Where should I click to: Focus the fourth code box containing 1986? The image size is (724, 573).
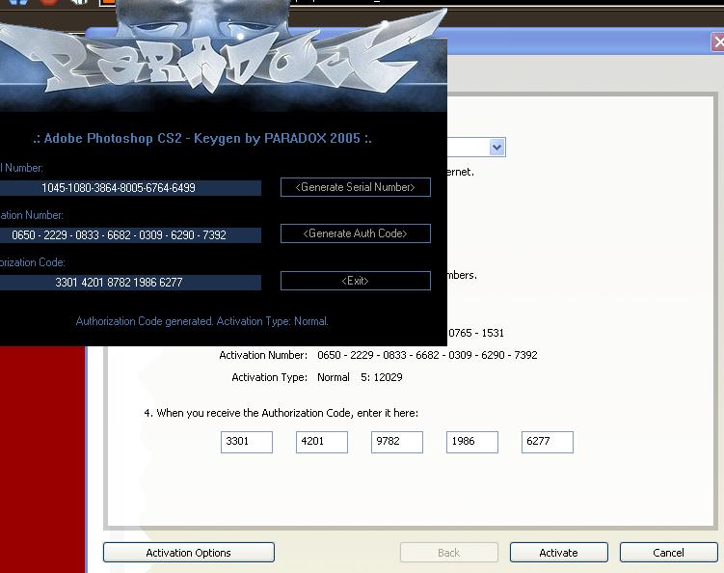coord(471,442)
